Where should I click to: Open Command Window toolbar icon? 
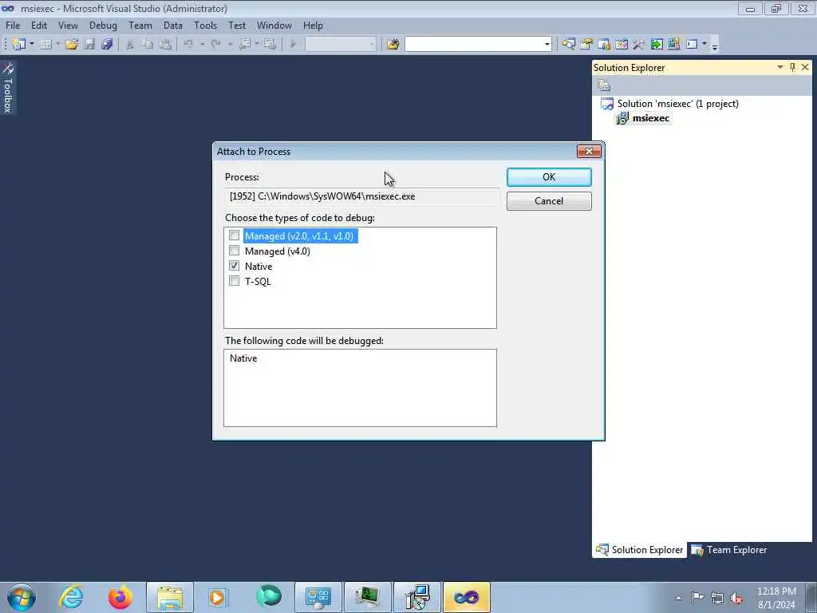[692, 45]
